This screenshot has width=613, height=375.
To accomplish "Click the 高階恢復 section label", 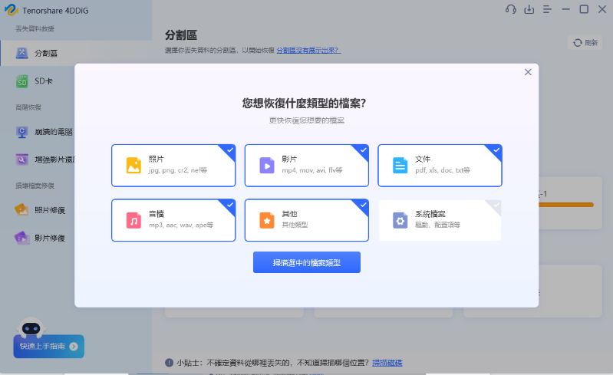I will point(28,107).
